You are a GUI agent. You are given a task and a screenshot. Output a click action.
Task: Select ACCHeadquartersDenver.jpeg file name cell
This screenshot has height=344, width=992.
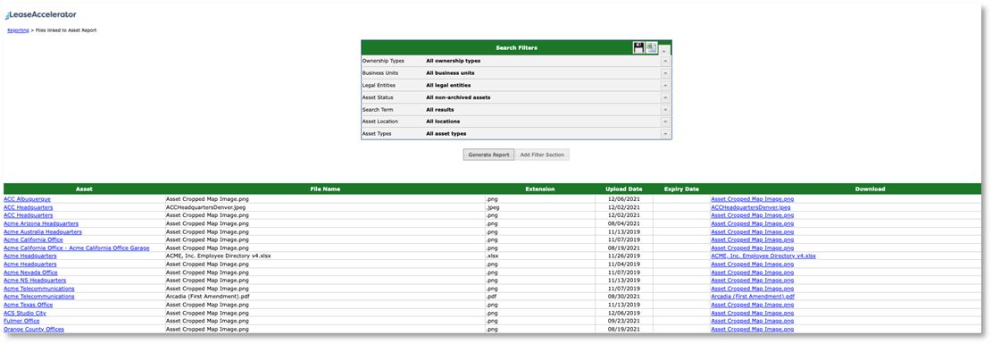[325, 207]
